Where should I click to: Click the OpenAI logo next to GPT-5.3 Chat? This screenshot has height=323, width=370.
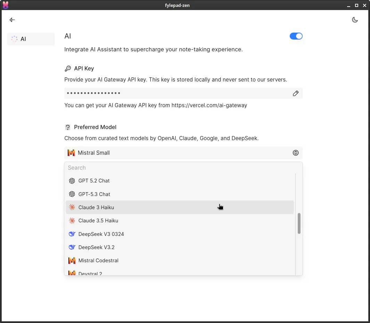click(72, 194)
